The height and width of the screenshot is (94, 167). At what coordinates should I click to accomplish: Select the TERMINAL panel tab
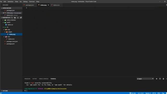click(x=53, y=79)
